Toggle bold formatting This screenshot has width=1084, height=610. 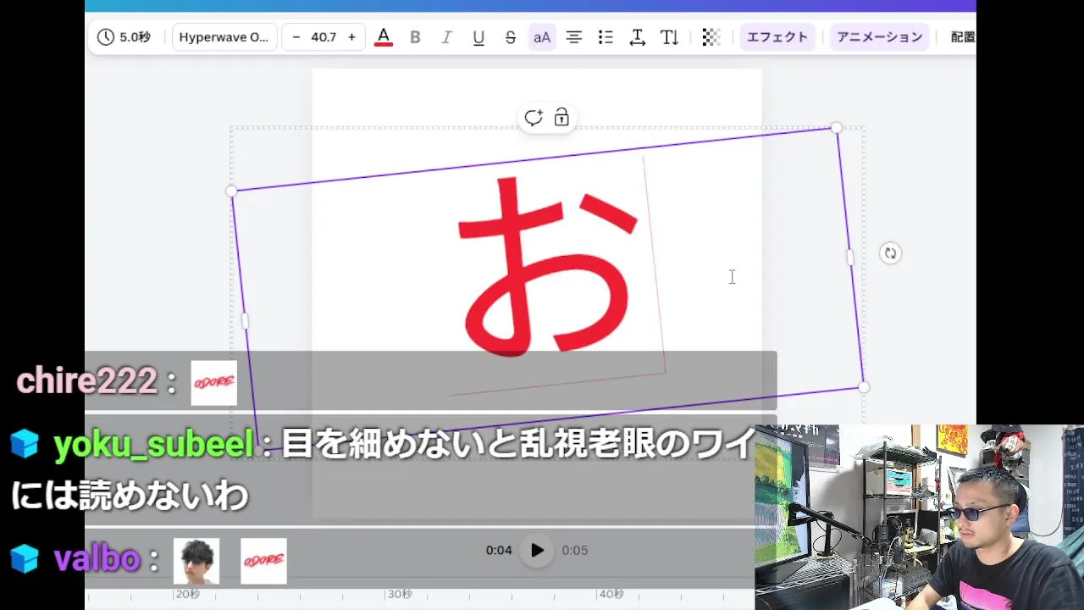coord(415,37)
